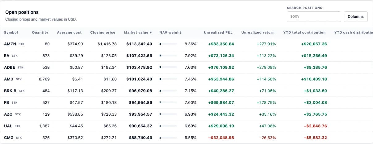The height and width of the screenshot is (144, 373).
Task: Toggle Market value sort arrow header
Action: [x=138, y=32]
